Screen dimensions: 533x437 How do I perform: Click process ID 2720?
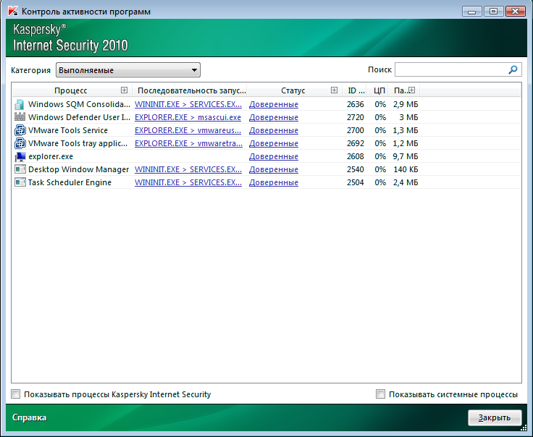click(x=356, y=117)
